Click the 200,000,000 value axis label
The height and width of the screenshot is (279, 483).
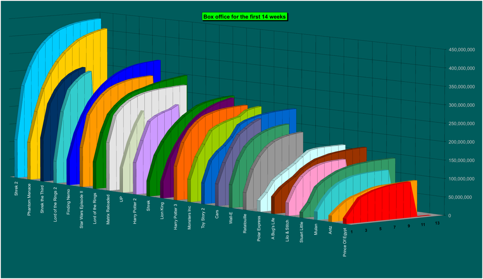462,142
